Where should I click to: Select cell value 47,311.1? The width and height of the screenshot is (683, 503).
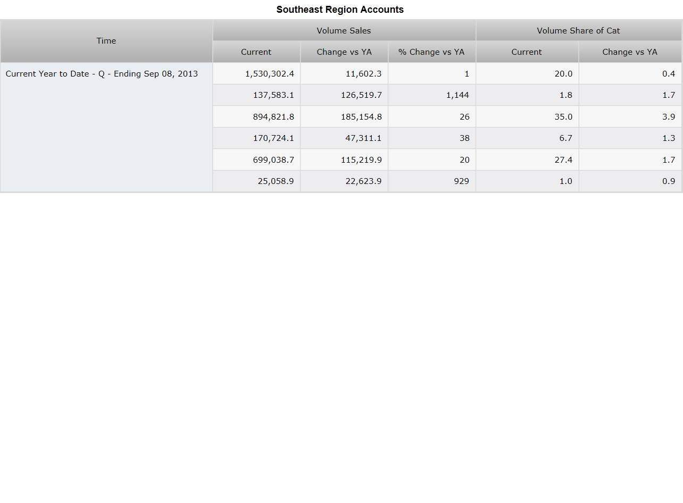click(x=344, y=138)
